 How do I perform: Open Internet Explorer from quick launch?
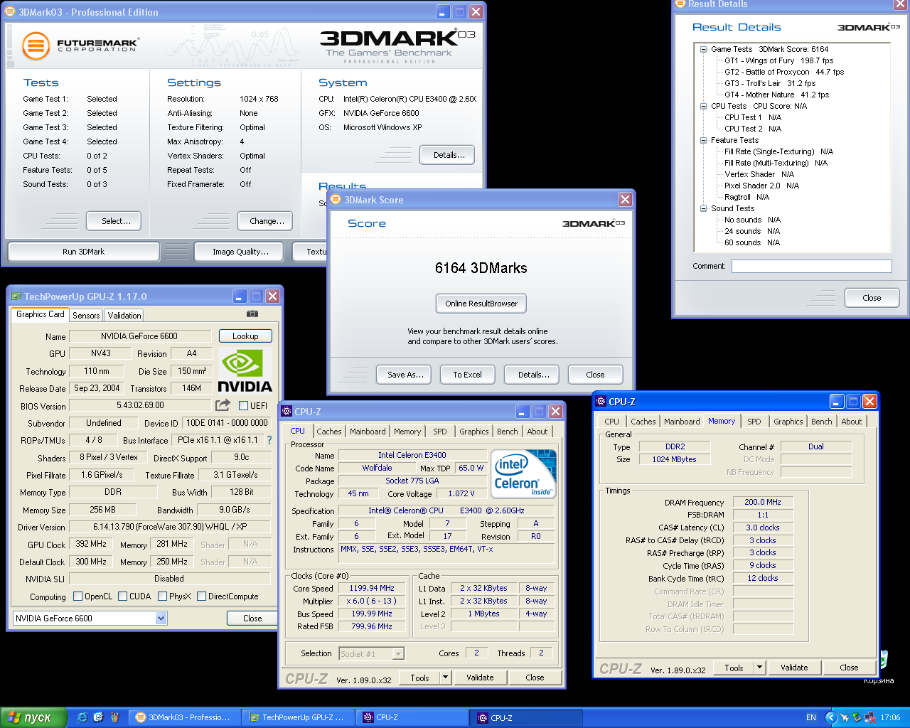[82, 717]
